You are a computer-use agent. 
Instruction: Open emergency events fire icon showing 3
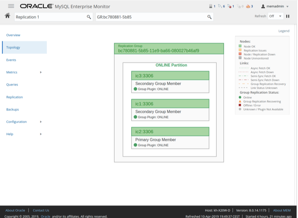click(x=248, y=6)
